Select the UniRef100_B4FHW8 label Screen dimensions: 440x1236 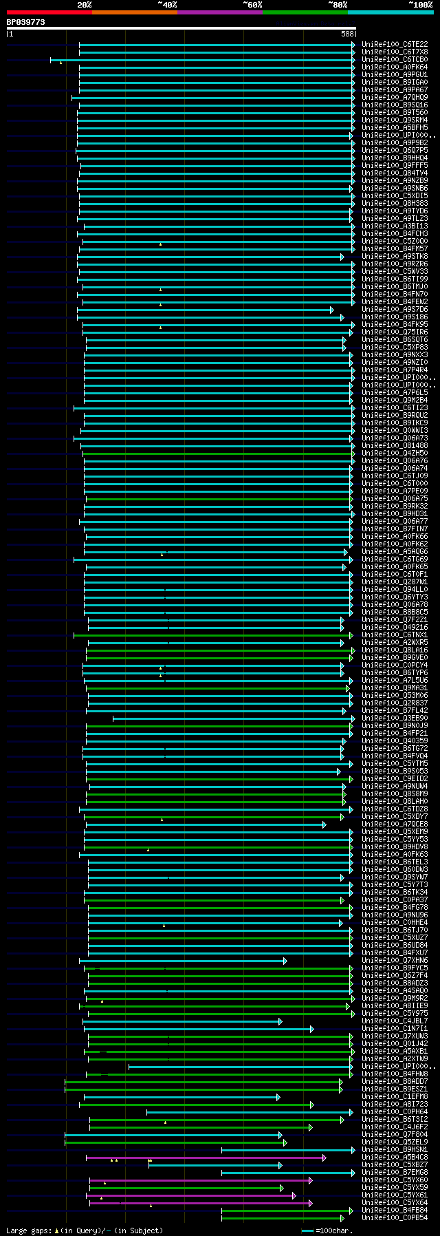395,1074
